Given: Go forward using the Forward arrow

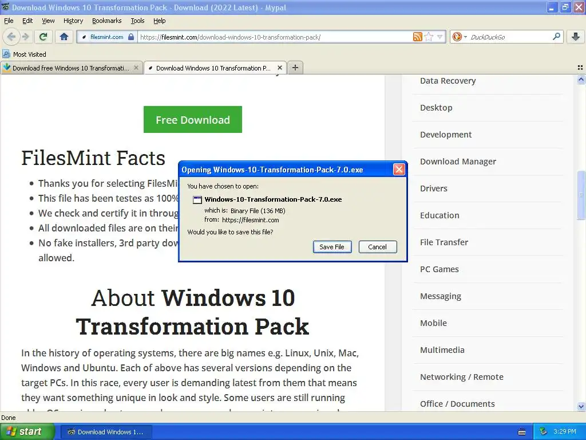Looking at the screenshot, I should pos(25,37).
